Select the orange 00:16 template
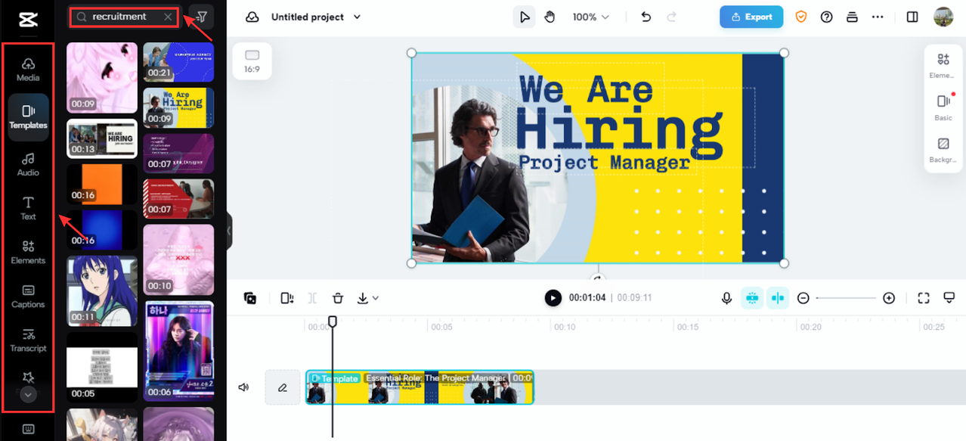The image size is (966, 441). pyautogui.click(x=102, y=184)
